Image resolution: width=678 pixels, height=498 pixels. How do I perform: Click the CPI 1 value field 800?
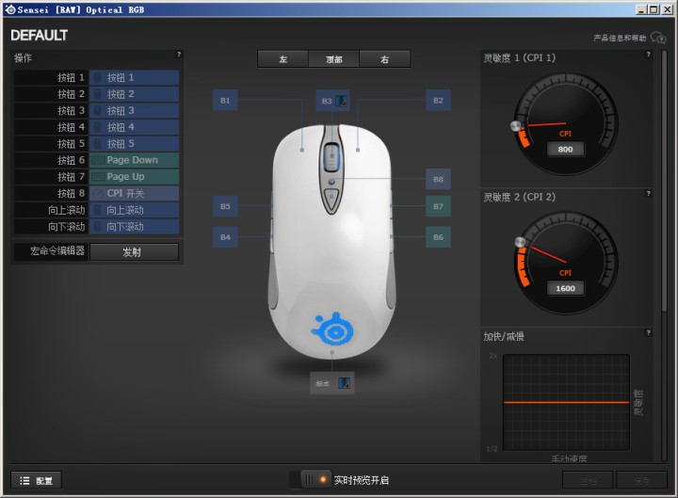(565, 149)
